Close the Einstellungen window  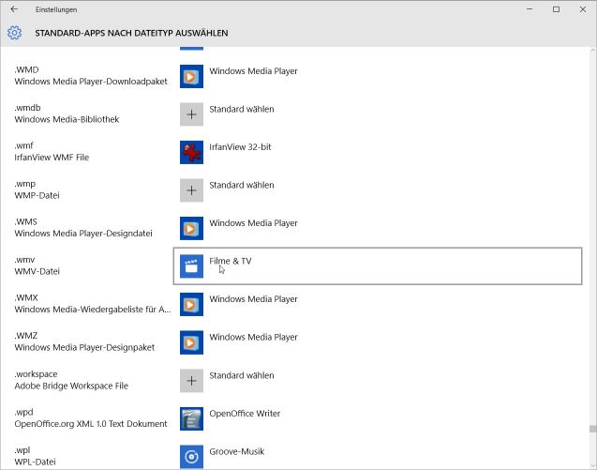point(583,9)
